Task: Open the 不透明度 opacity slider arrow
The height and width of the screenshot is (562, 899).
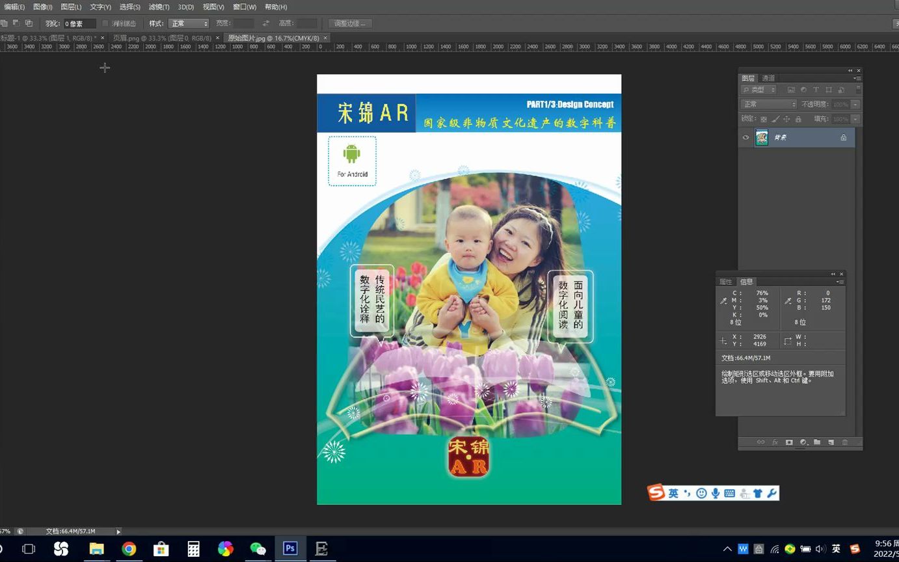Action: pyautogui.click(x=855, y=105)
